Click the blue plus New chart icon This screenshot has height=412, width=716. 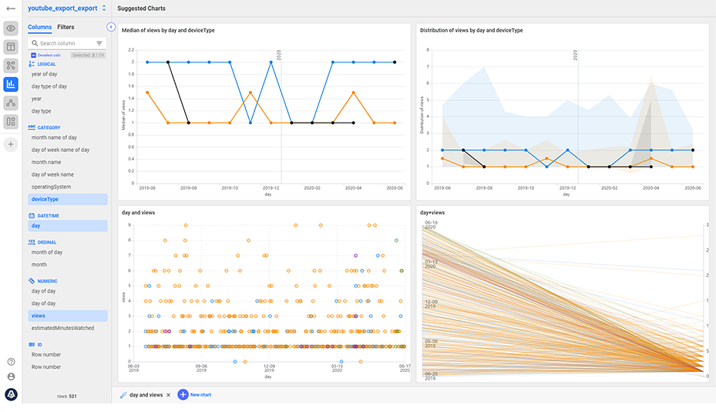(183, 394)
